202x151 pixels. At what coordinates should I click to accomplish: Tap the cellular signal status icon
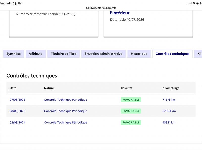tap(190, 3)
